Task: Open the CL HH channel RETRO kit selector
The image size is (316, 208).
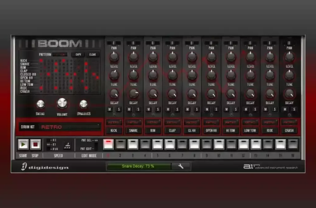Action: tap(192, 122)
